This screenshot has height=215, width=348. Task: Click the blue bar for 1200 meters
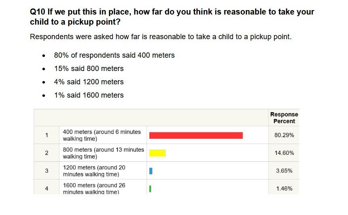click(x=151, y=171)
